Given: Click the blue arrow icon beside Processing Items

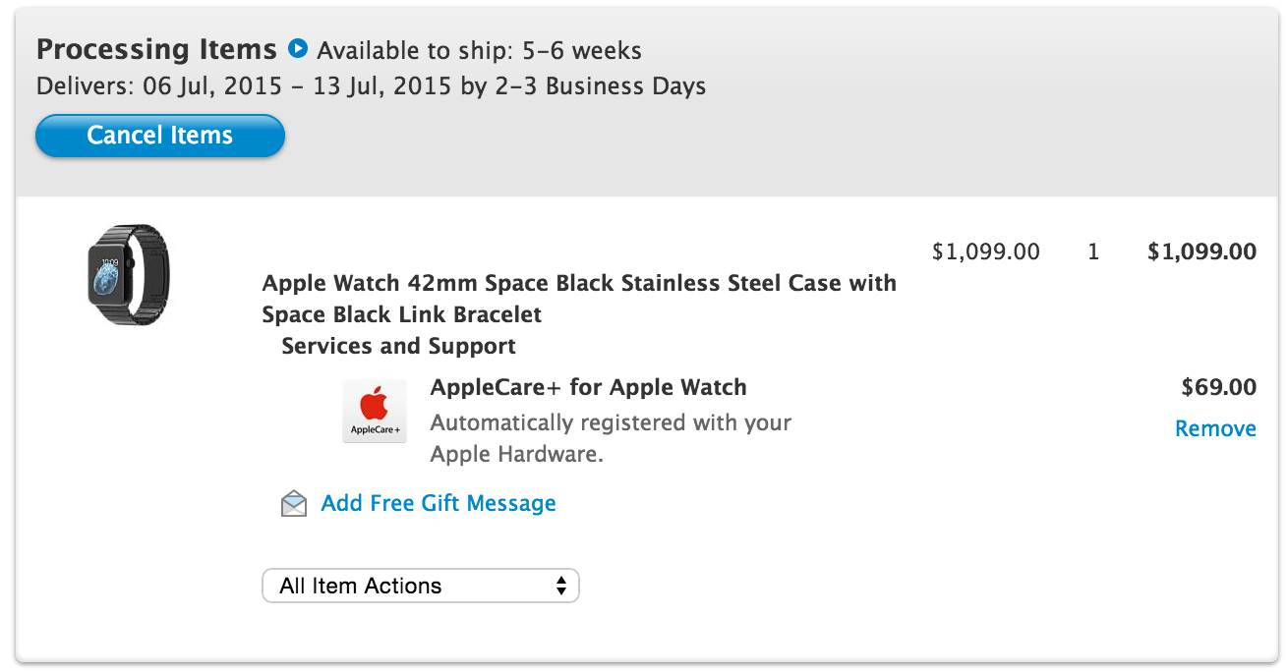Looking at the screenshot, I should coord(298,48).
